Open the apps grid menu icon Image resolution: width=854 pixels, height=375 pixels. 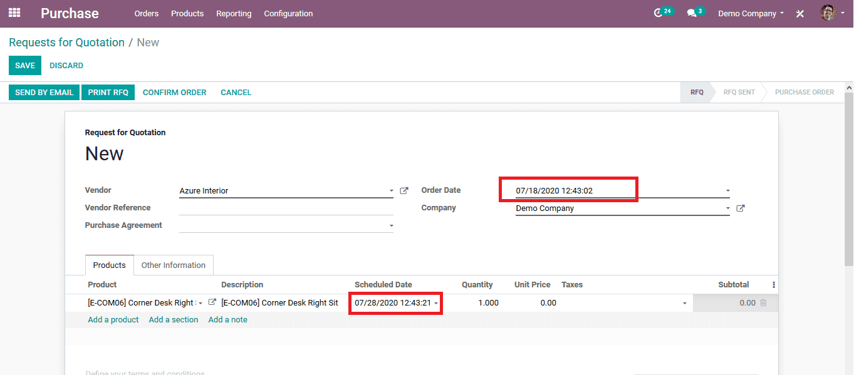coord(14,13)
